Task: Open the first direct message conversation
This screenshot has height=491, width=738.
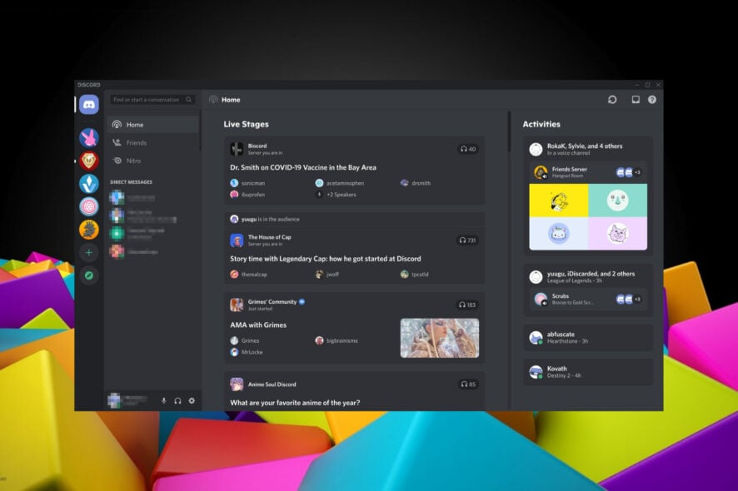Action: (x=152, y=197)
